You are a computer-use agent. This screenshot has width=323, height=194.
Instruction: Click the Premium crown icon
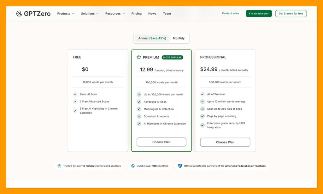point(139,57)
